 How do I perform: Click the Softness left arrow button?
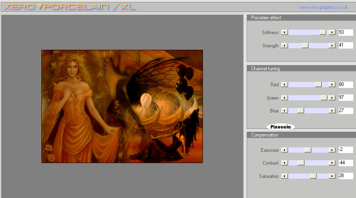[284, 32]
